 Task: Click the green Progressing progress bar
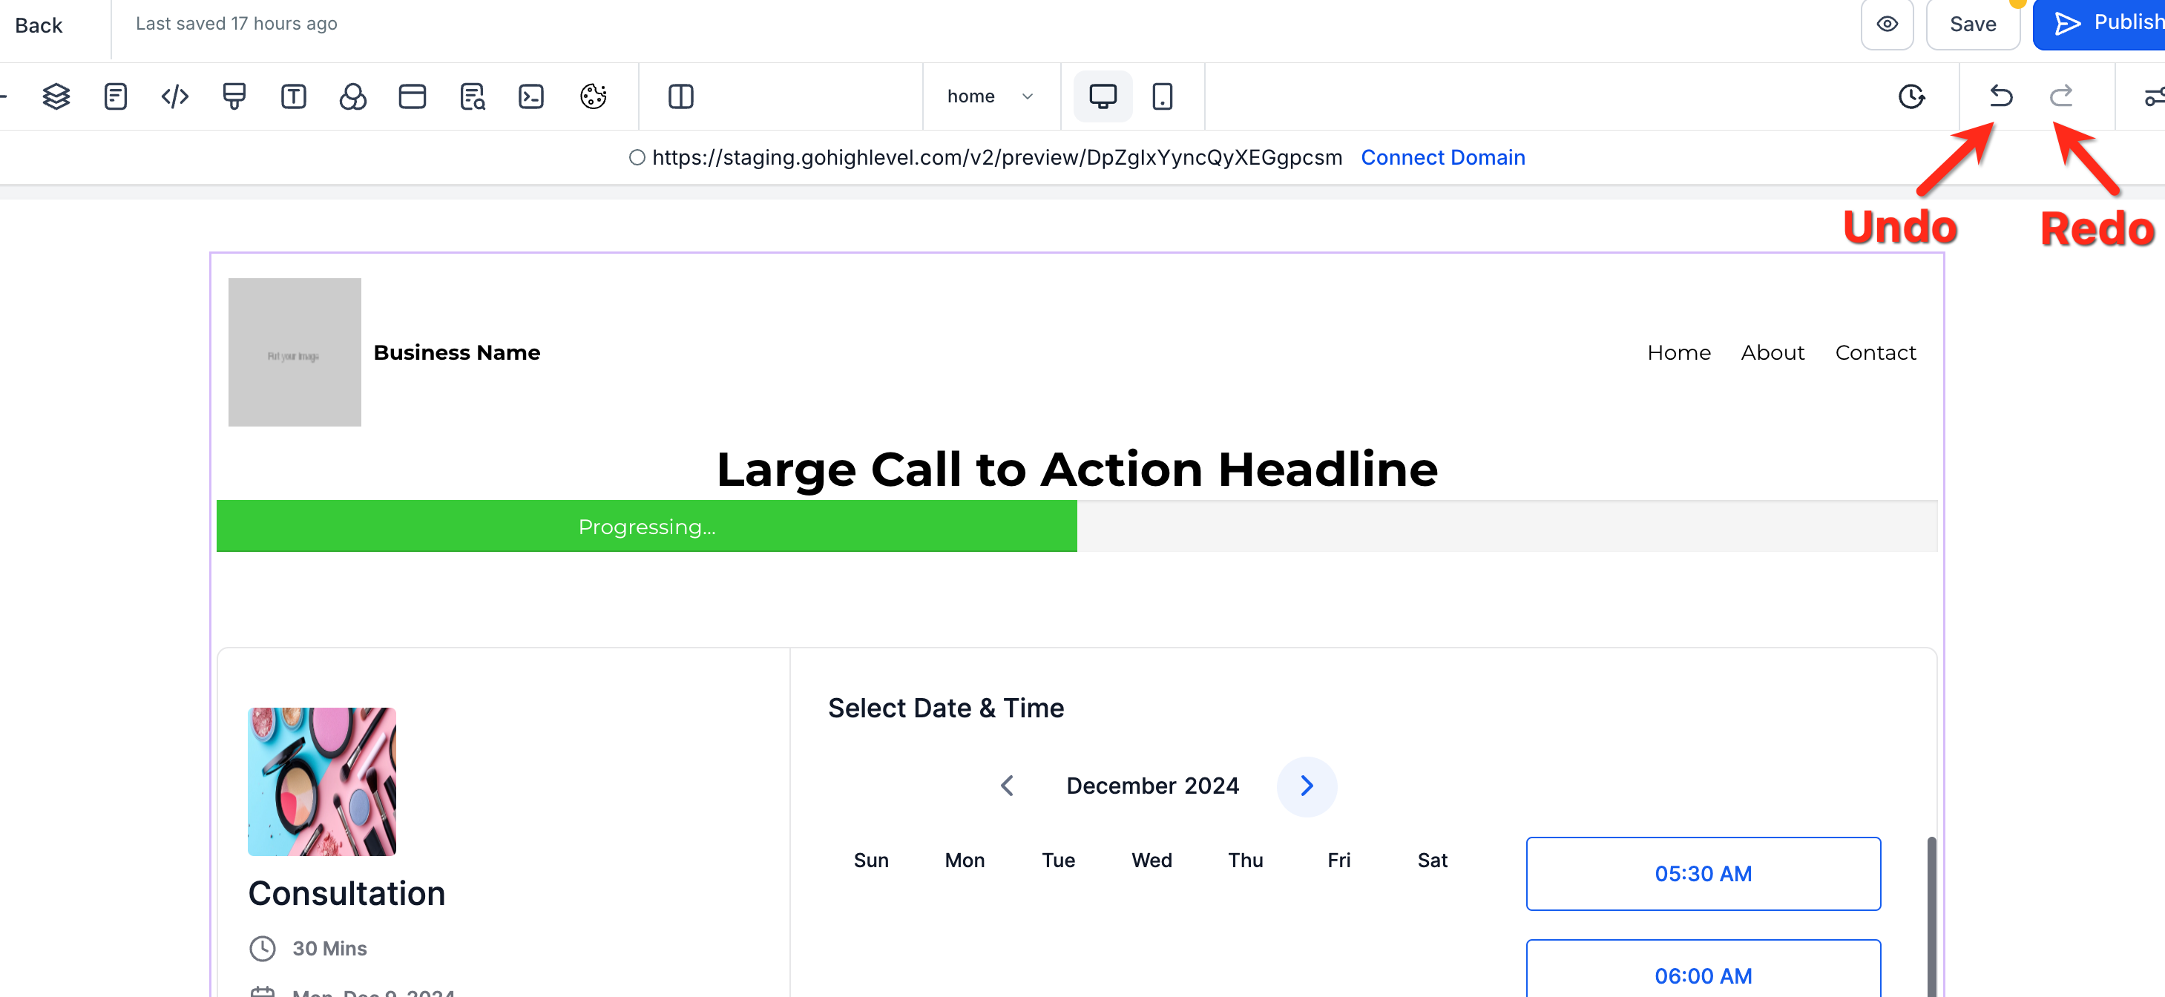pyautogui.click(x=646, y=527)
